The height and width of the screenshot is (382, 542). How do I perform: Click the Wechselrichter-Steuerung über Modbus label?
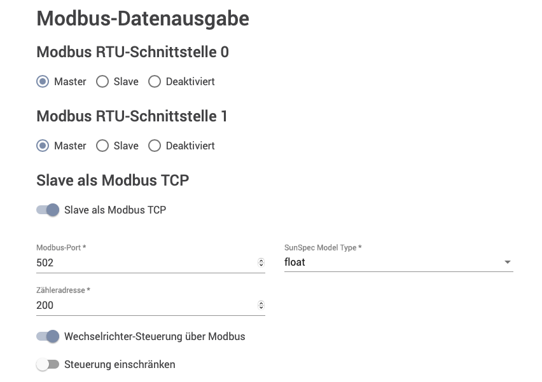pyautogui.click(x=155, y=336)
